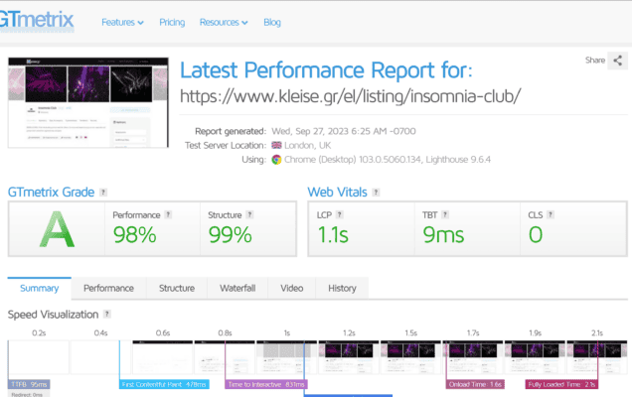Click the First Contentful Paint marker
The image size is (632, 397).
coord(164,384)
